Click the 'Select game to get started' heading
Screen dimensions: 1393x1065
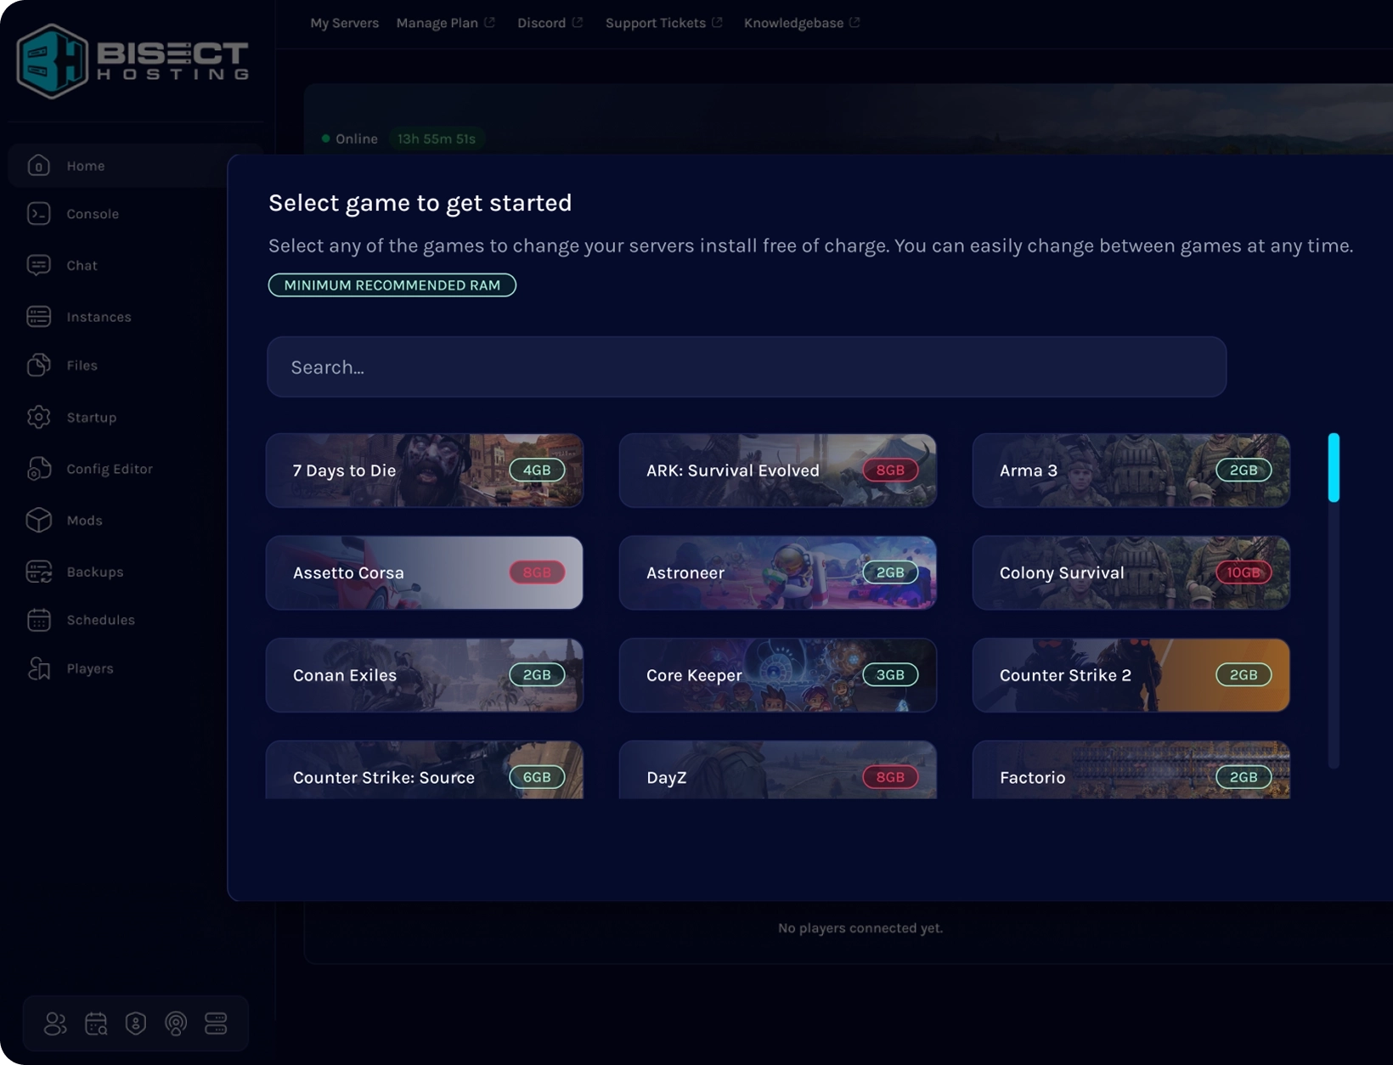coord(420,203)
